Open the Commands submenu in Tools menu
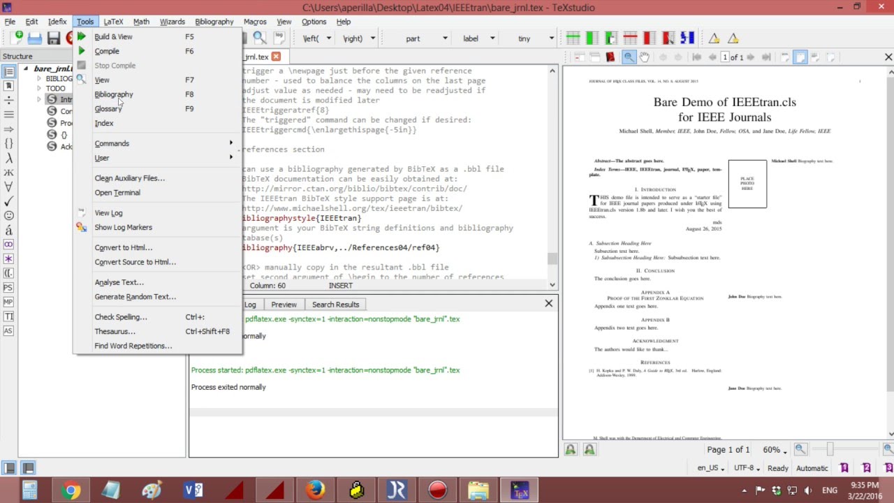This screenshot has height=503, width=894. tap(158, 143)
